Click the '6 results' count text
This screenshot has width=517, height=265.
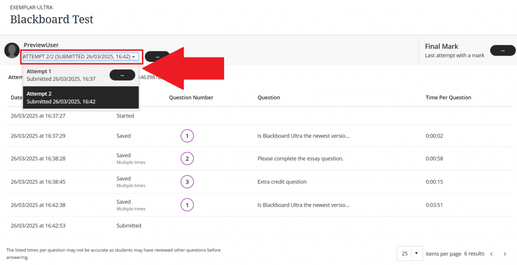(x=474, y=253)
